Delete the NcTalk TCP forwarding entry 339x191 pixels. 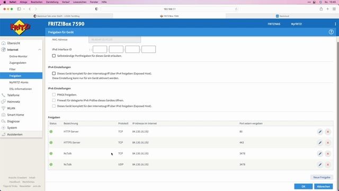click(328, 153)
